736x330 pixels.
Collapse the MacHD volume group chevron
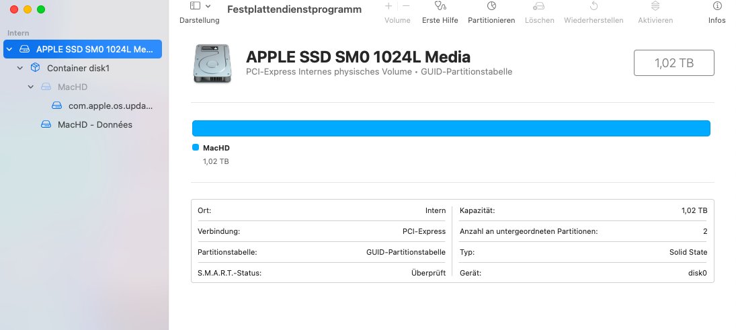(31, 87)
